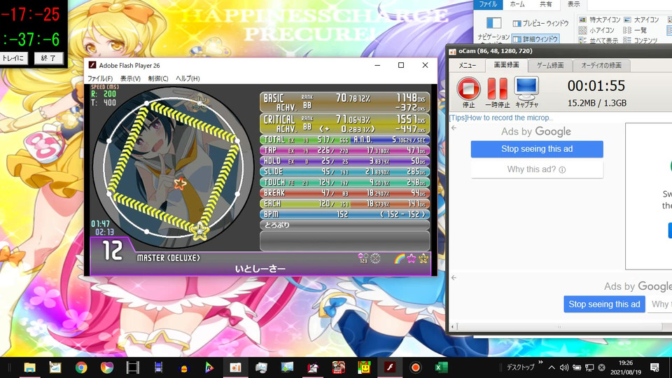Click the level 12 difficulty badge
Screen dimensions: 672x378
(x=112, y=251)
